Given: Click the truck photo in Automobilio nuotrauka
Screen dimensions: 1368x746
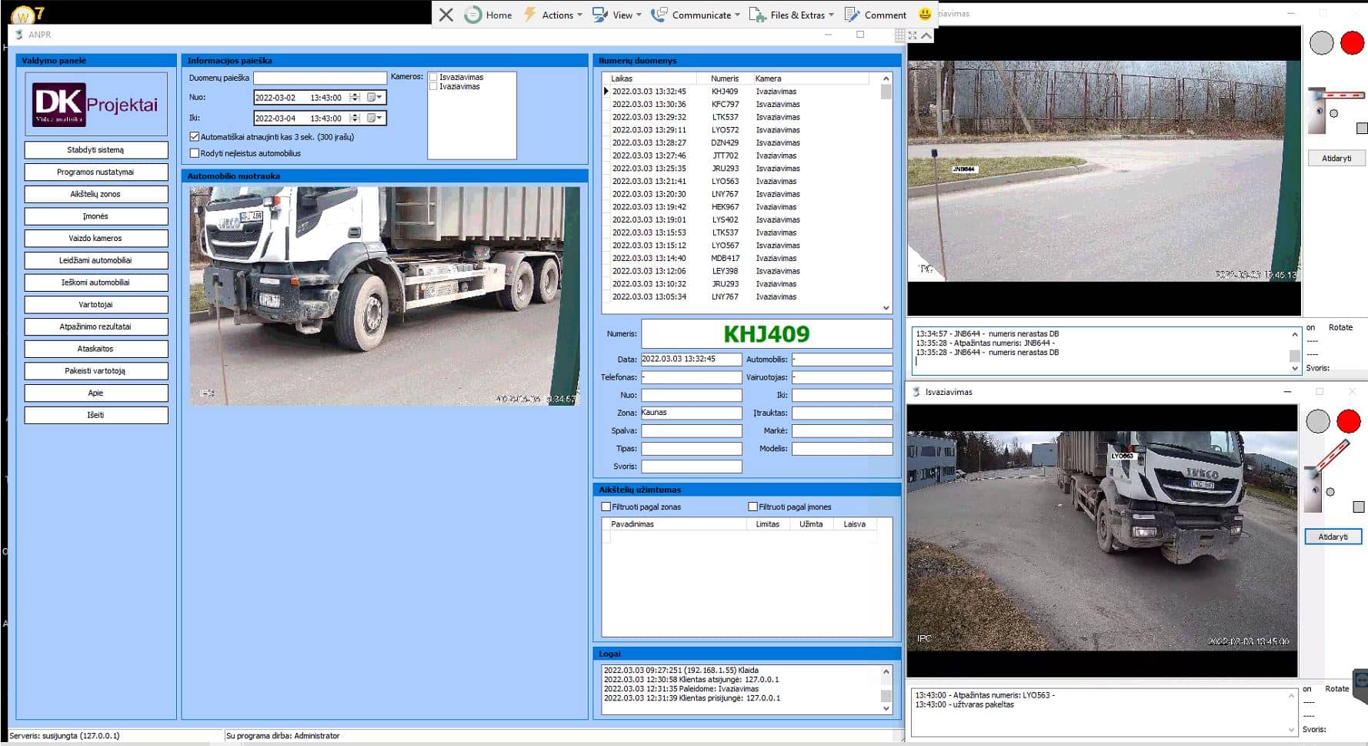Looking at the screenshot, I should [385, 296].
